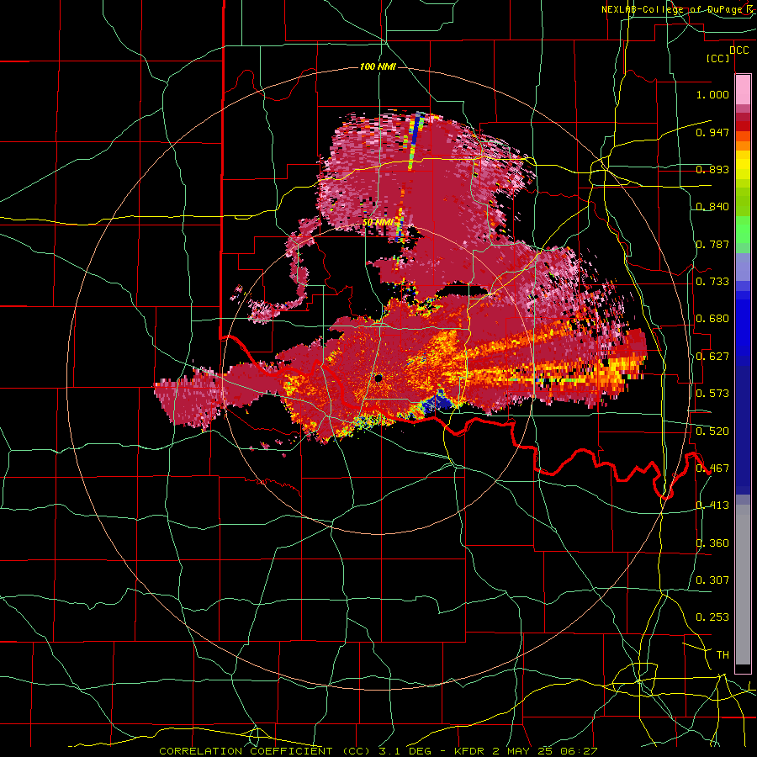Click the 1.000 scale value
This screenshot has height=757, width=757.
coord(712,95)
